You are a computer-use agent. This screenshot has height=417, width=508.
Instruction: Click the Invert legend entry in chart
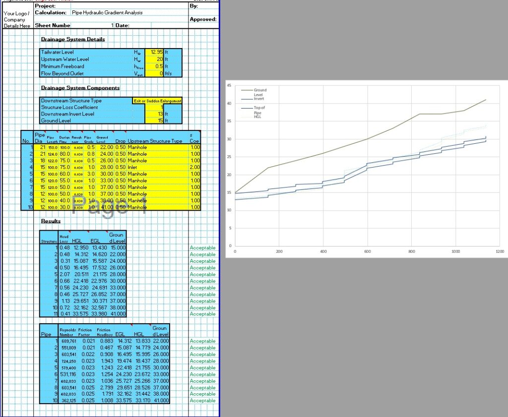[x=259, y=99]
